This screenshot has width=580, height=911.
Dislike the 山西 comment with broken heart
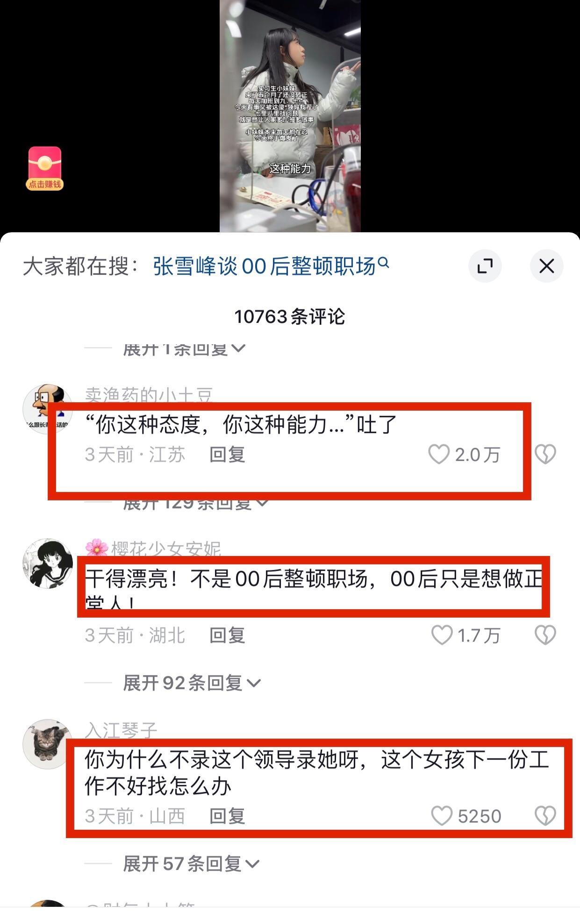[545, 816]
